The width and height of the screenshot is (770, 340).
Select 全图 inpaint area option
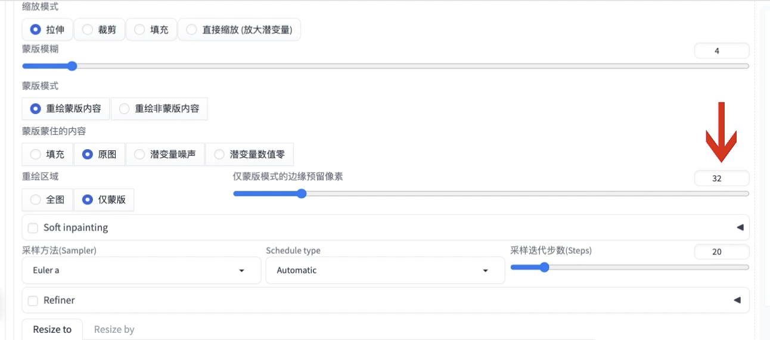pos(48,200)
